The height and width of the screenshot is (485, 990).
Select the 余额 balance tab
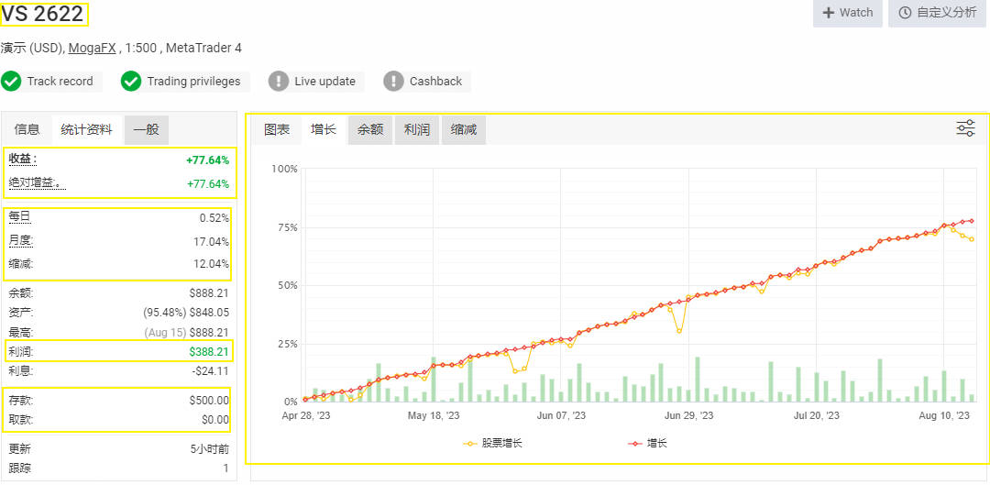tap(370, 129)
